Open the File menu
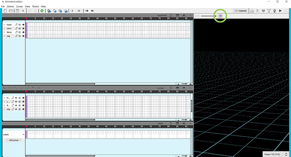Image resolution: width=291 pixels, height=157 pixels. 3,6
